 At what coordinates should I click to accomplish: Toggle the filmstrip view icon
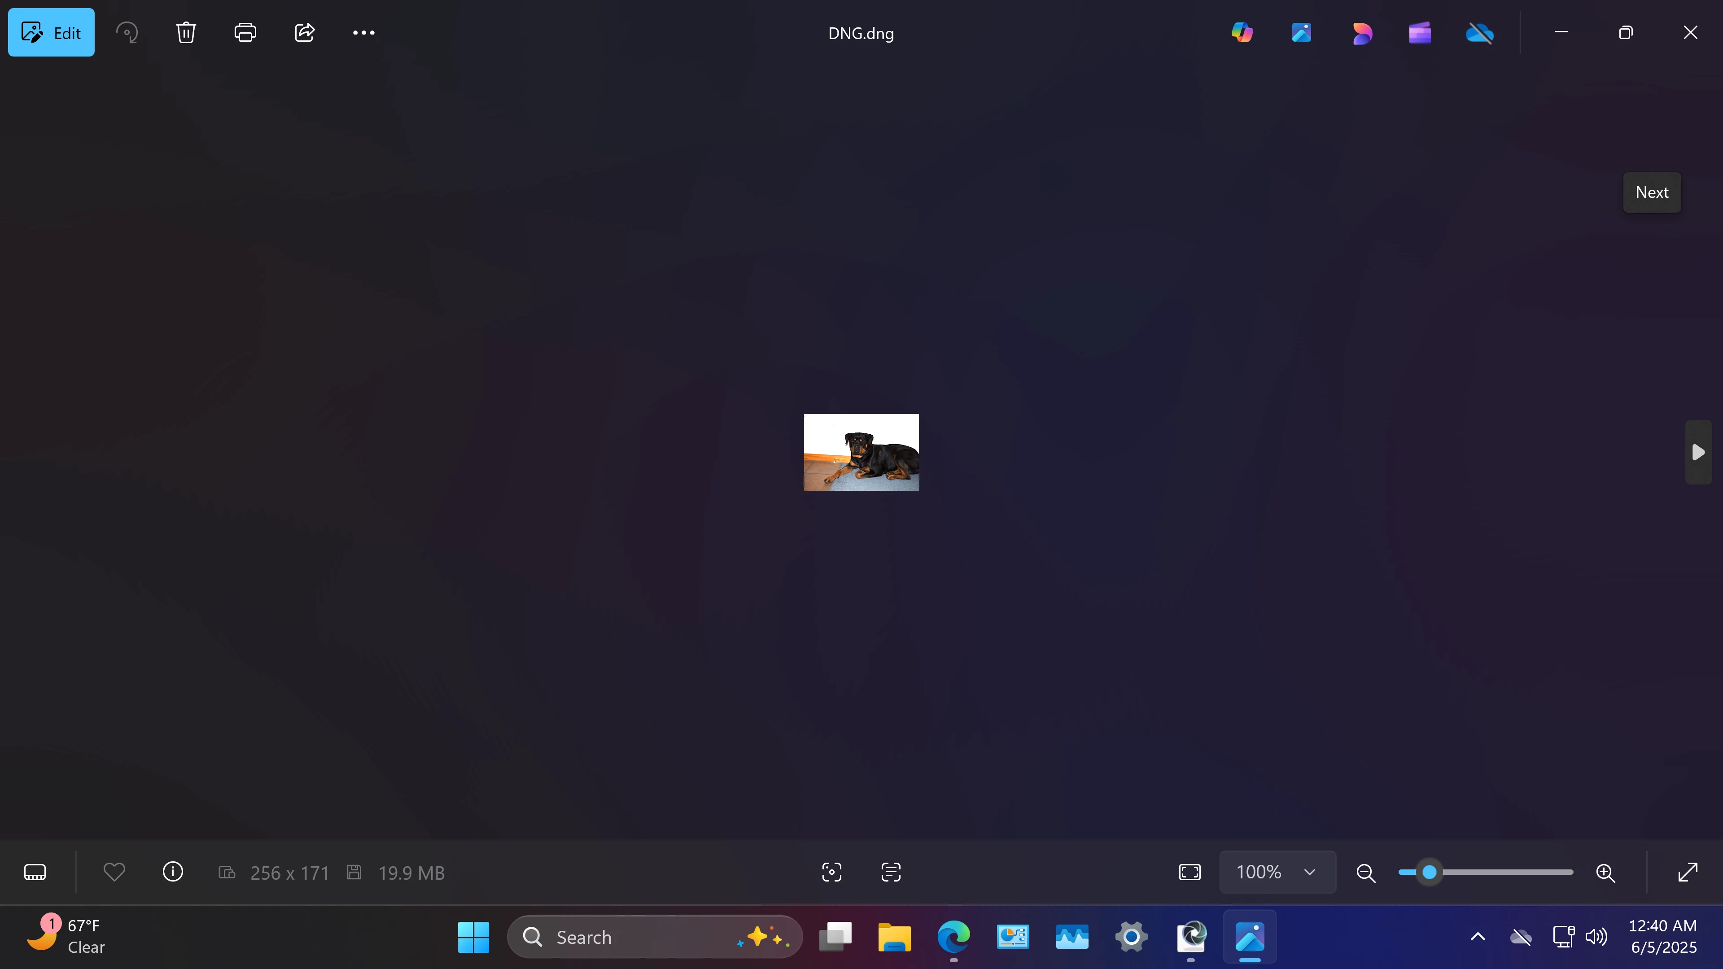[x=35, y=872]
